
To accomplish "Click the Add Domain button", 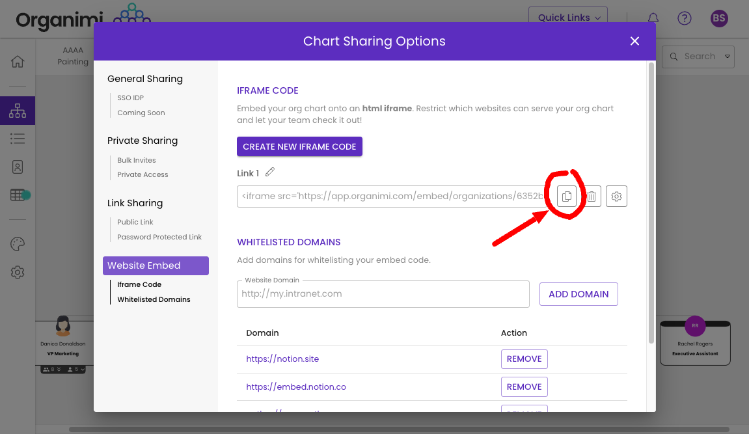I will pyautogui.click(x=579, y=294).
